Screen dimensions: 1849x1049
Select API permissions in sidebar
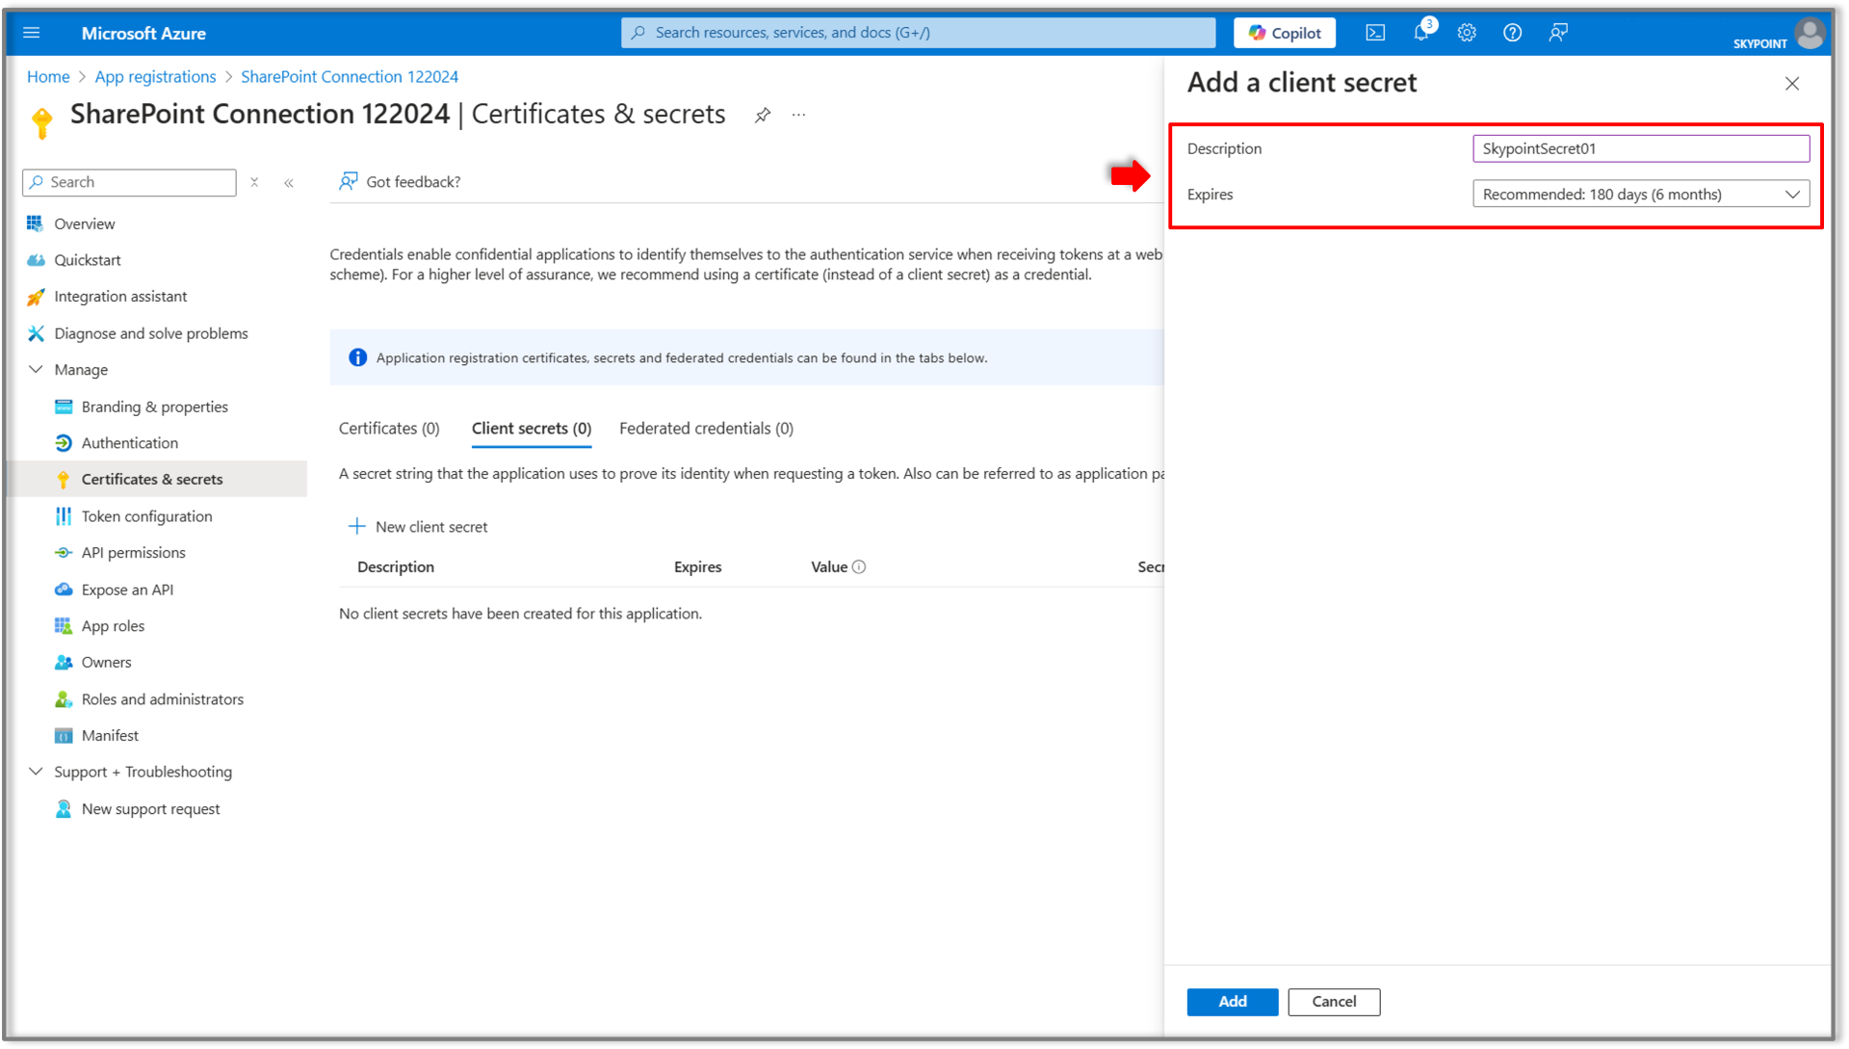133,552
